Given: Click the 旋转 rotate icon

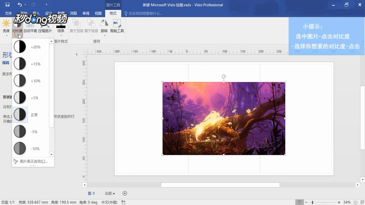Looking at the screenshot, I should 104,23.
